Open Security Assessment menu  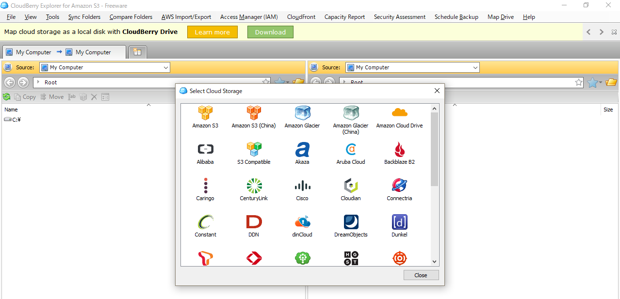point(400,16)
